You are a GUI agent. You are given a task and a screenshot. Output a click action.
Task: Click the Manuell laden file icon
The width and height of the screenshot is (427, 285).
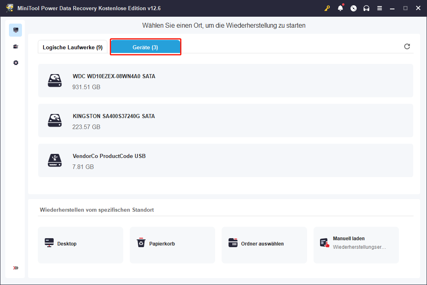(x=325, y=243)
